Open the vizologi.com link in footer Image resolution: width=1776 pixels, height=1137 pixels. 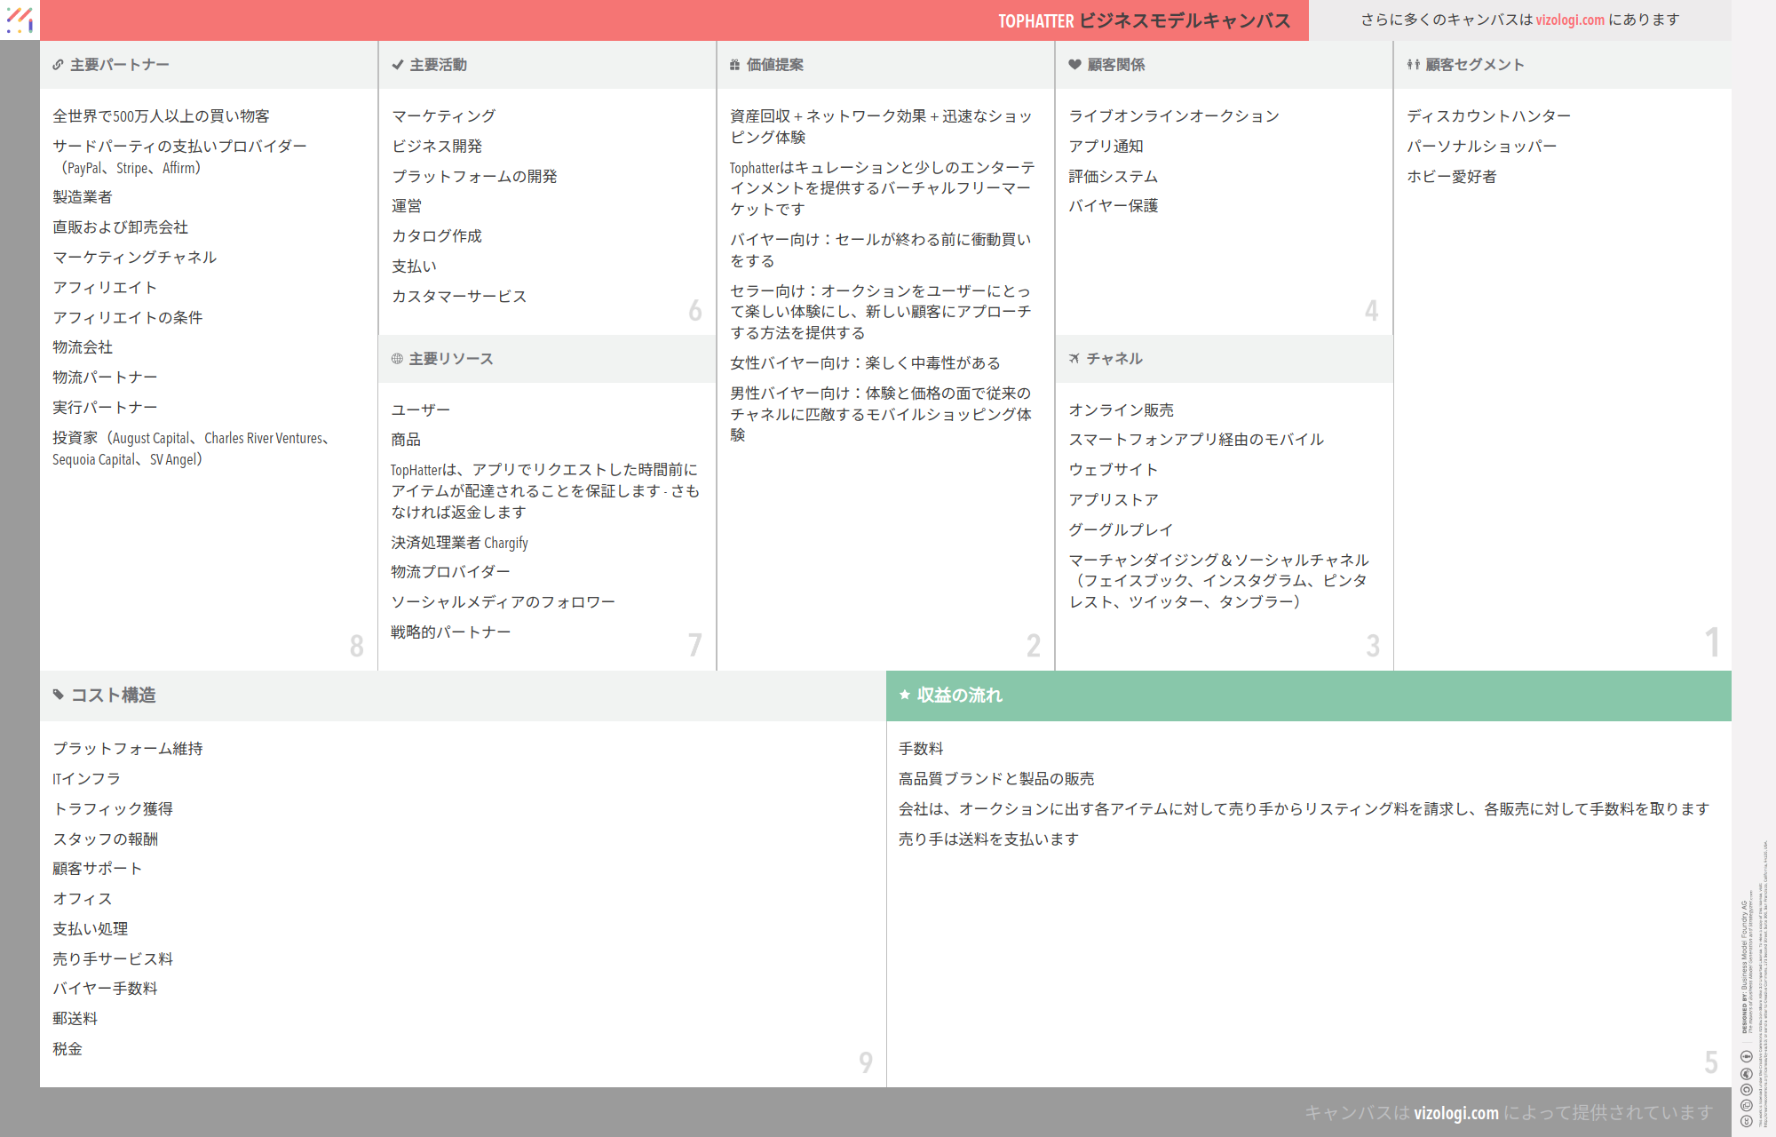click(x=1455, y=1112)
